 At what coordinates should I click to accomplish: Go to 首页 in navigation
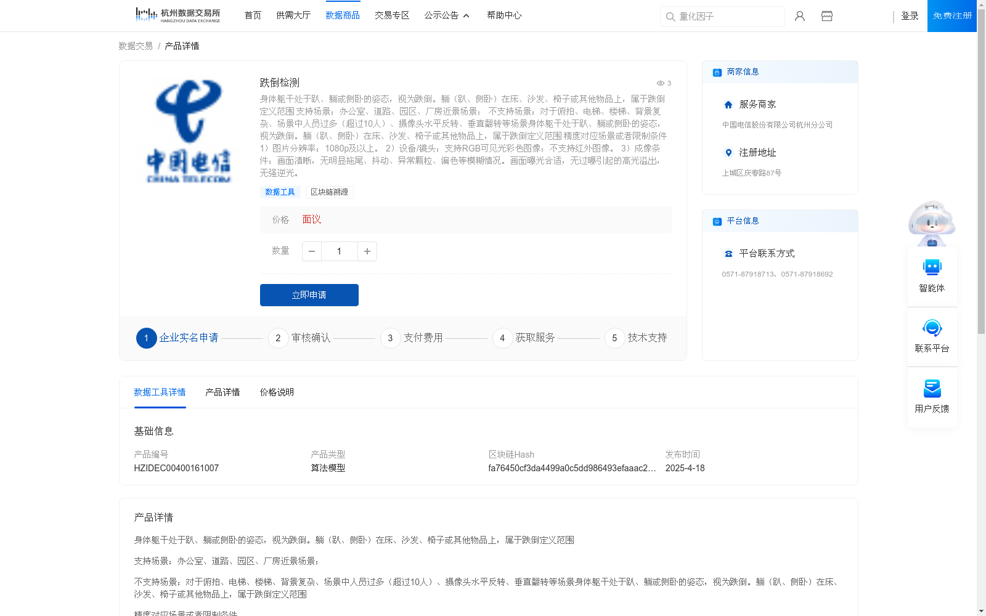coord(253,15)
